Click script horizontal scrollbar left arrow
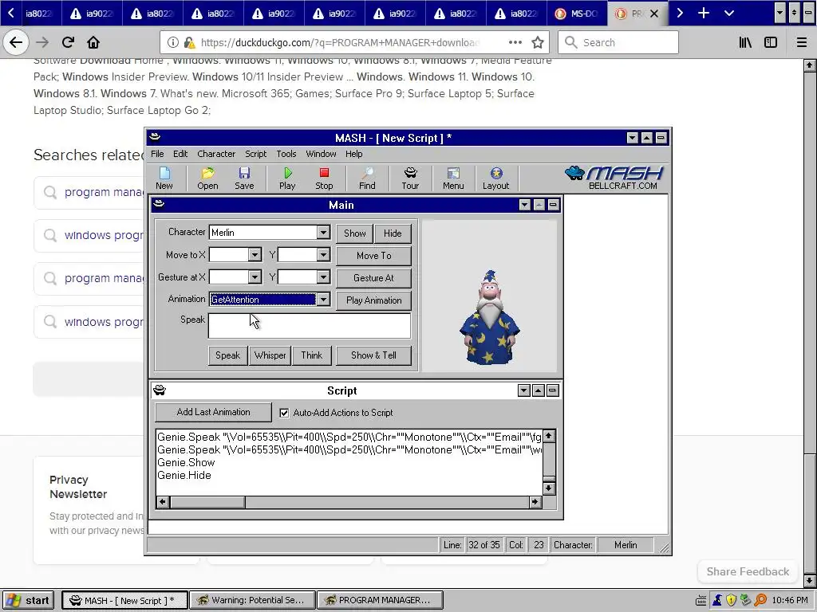 point(163,502)
